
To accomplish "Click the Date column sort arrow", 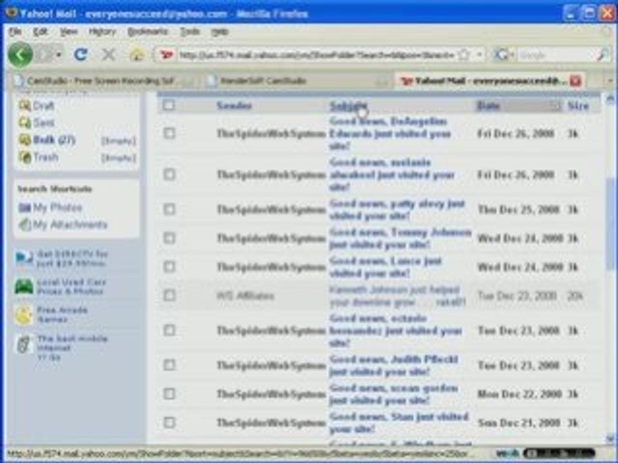I will [x=555, y=105].
